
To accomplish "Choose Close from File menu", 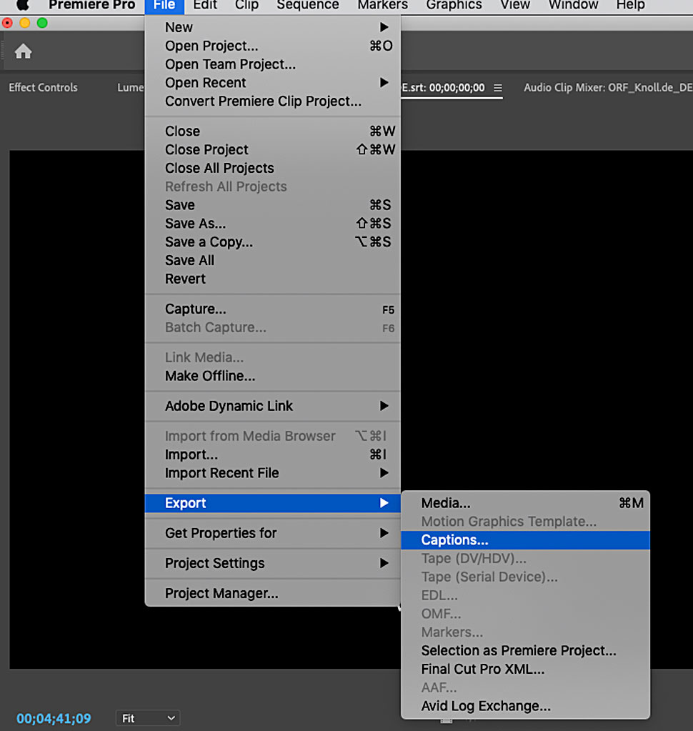I will tap(273, 131).
